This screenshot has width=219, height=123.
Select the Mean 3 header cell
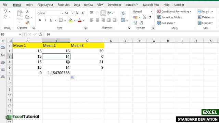(87, 45)
